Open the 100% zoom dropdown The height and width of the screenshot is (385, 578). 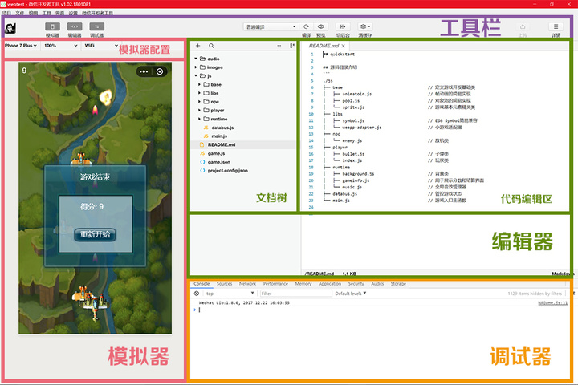tap(61, 46)
